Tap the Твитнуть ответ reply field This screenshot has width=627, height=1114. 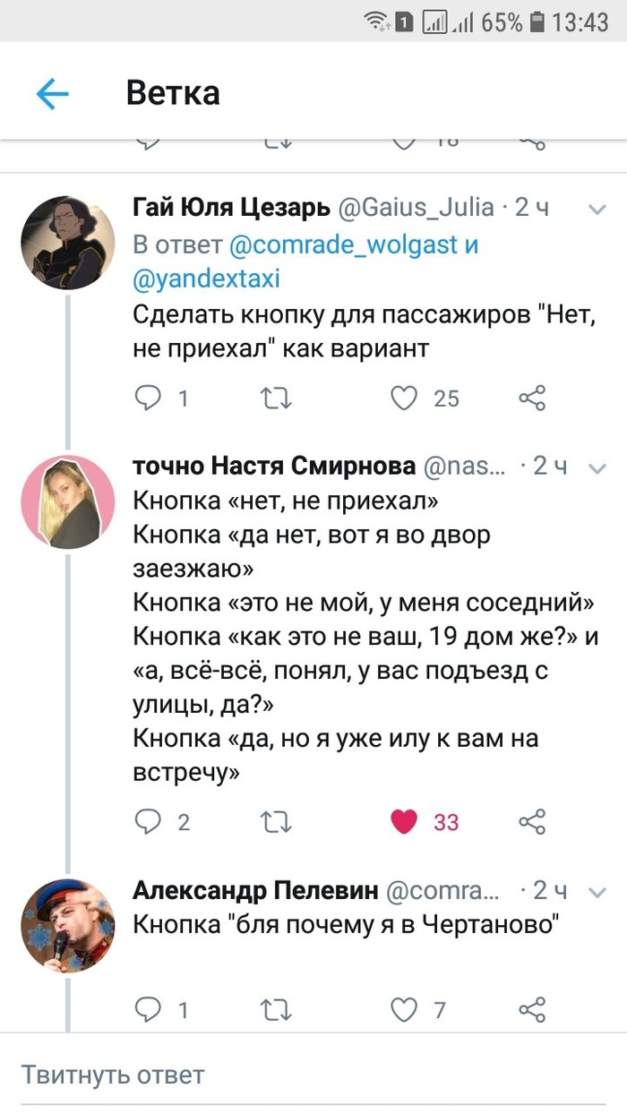(313, 1074)
